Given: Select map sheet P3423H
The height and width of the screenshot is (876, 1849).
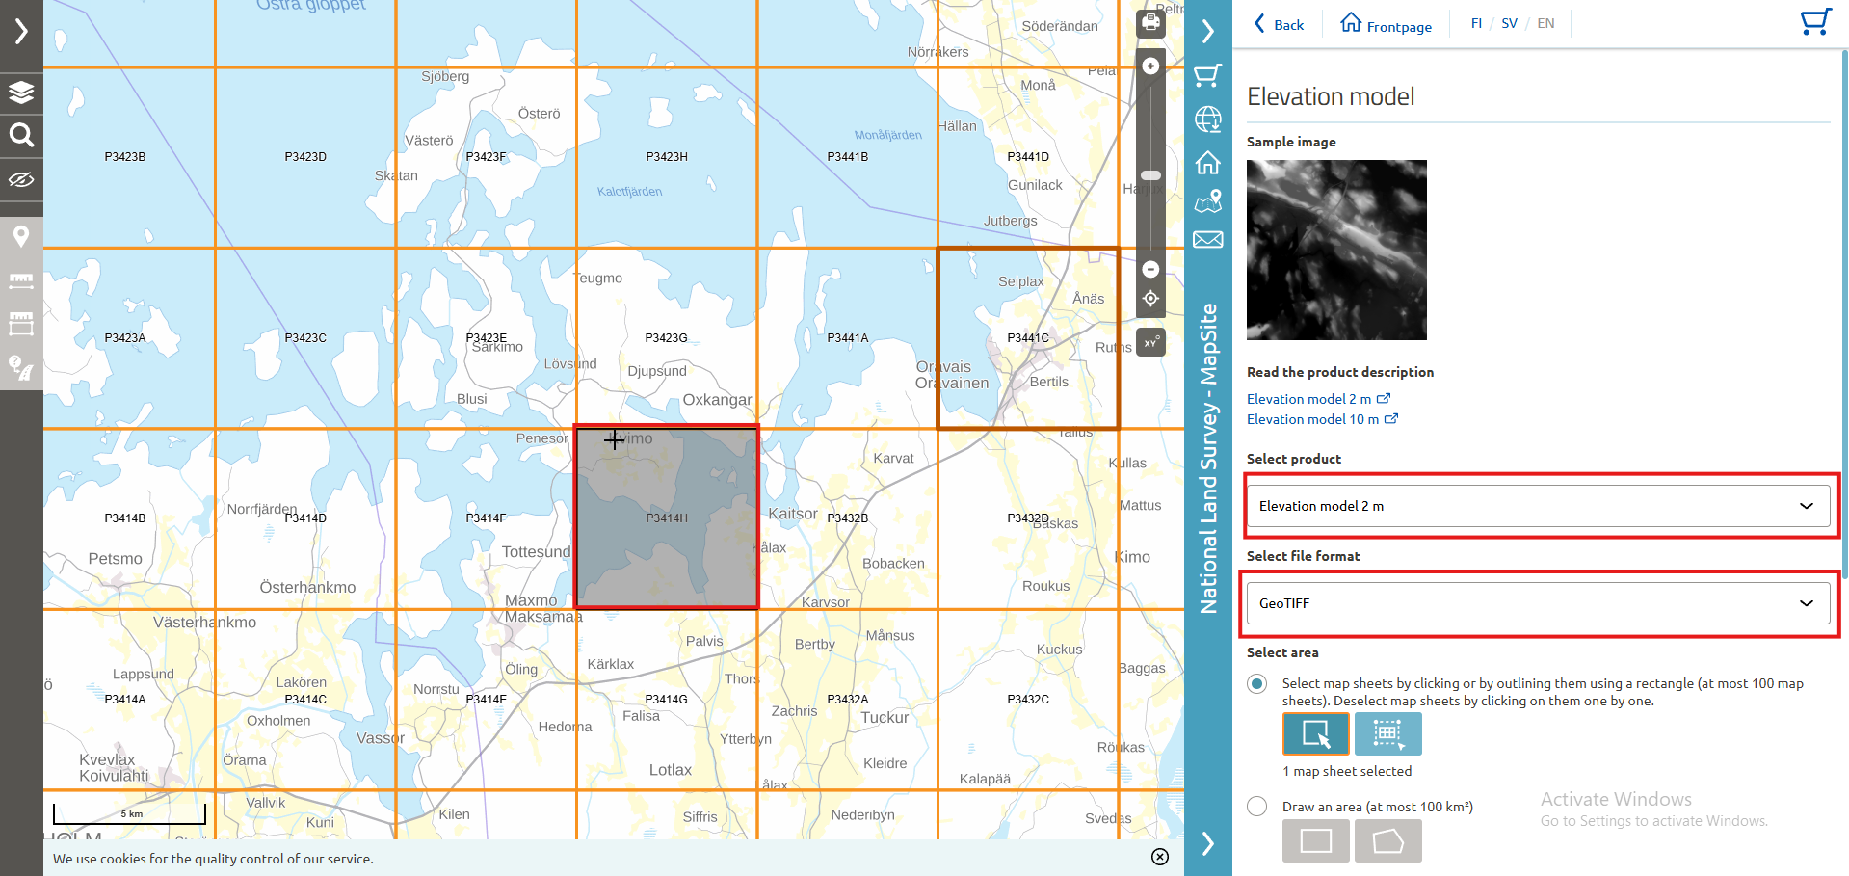Looking at the screenshot, I should [667, 156].
